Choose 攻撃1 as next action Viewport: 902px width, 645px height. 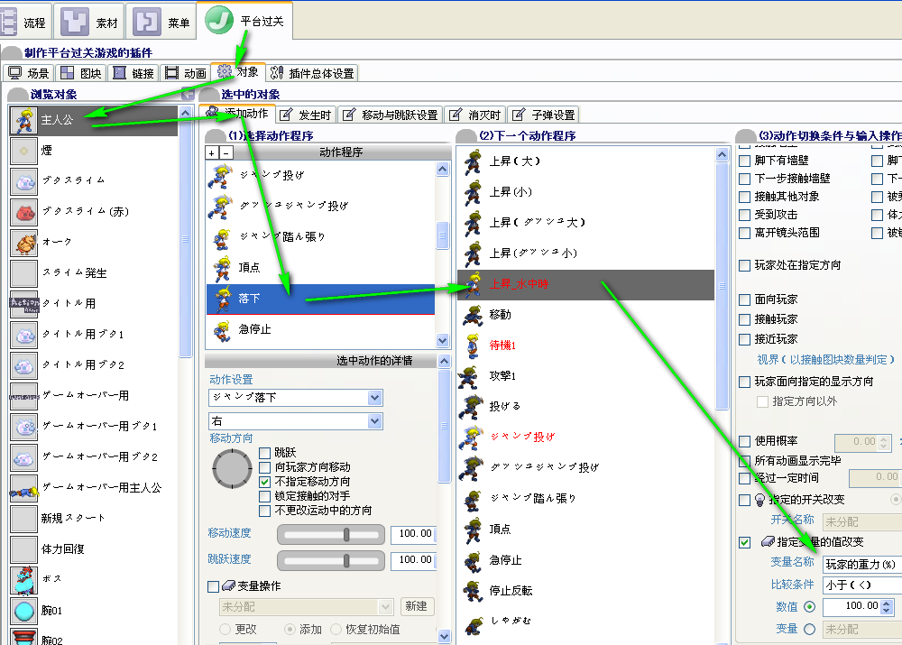click(x=585, y=375)
